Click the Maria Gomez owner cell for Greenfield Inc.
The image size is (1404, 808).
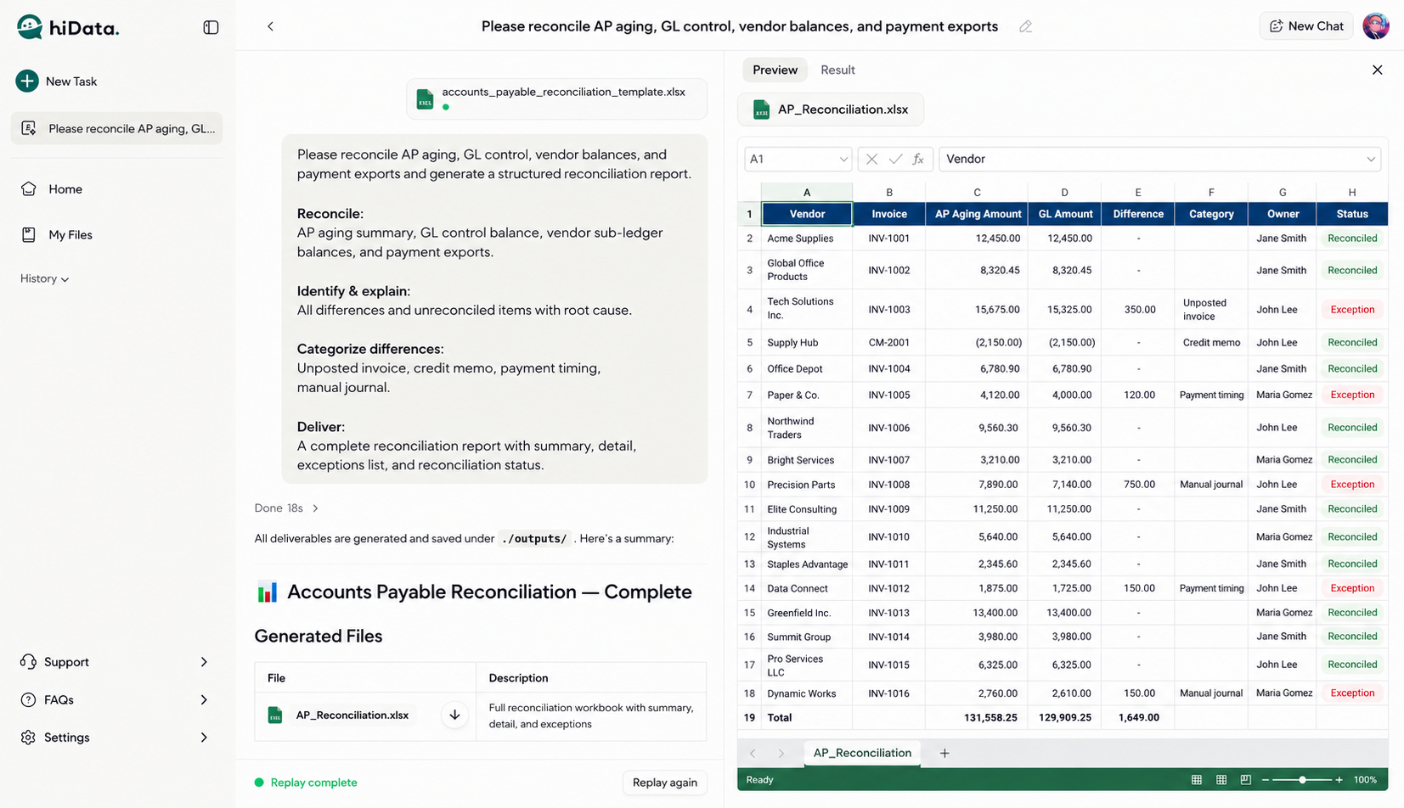point(1283,613)
